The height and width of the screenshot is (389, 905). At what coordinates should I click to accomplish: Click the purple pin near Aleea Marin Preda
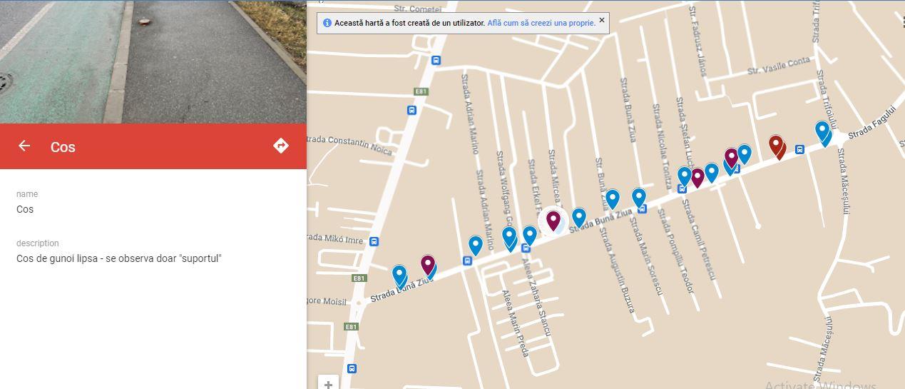427,266
